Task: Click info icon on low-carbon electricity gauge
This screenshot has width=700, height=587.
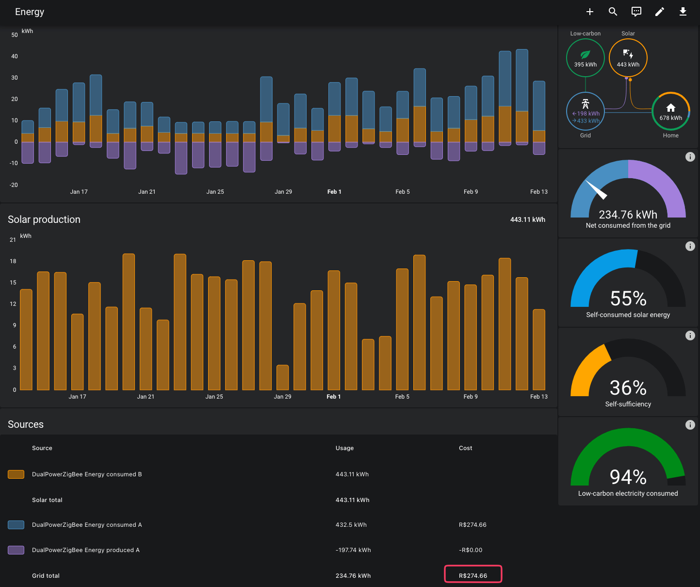Action: [690, 425]
